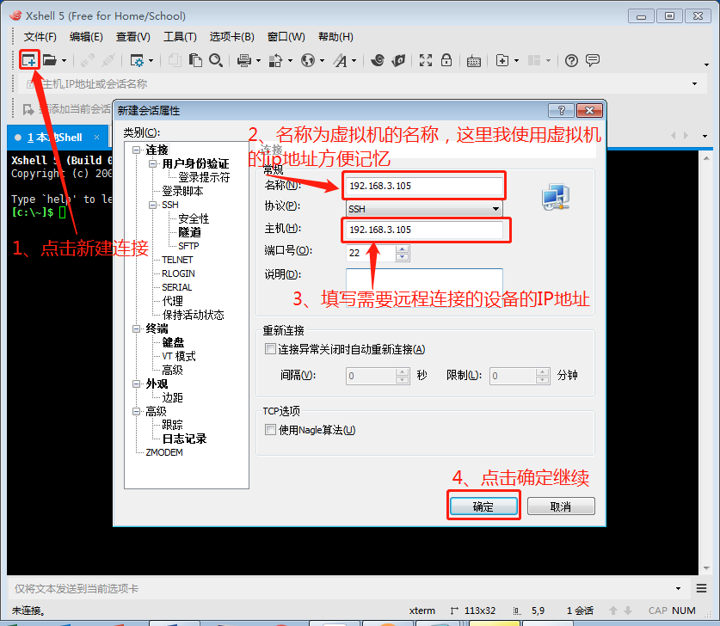Click the 确定 button

pyautogui.click(x=483, y=506)
